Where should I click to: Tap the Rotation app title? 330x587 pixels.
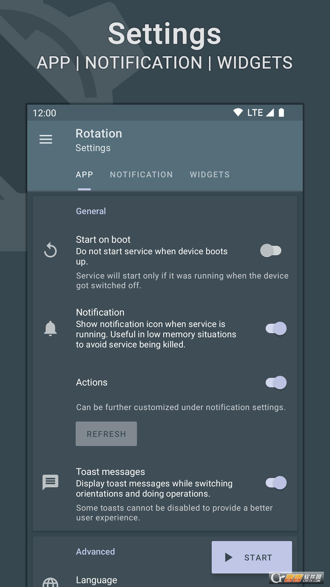(x=99, y=134)
